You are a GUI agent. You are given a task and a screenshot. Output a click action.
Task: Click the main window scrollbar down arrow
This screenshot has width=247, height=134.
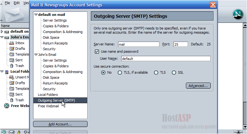pos(245,127)
